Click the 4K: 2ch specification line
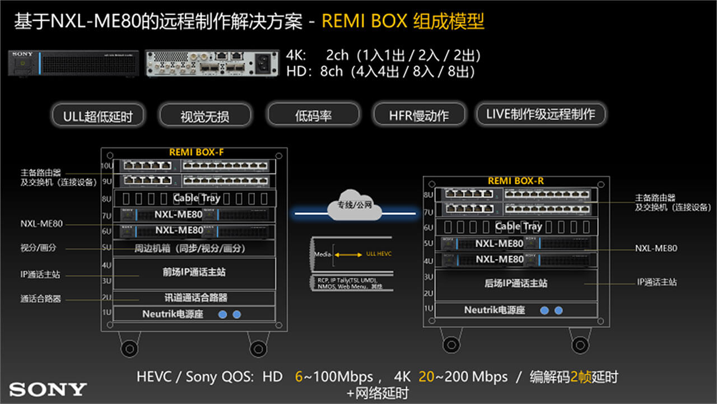The image size is (717, 404). 383,56
